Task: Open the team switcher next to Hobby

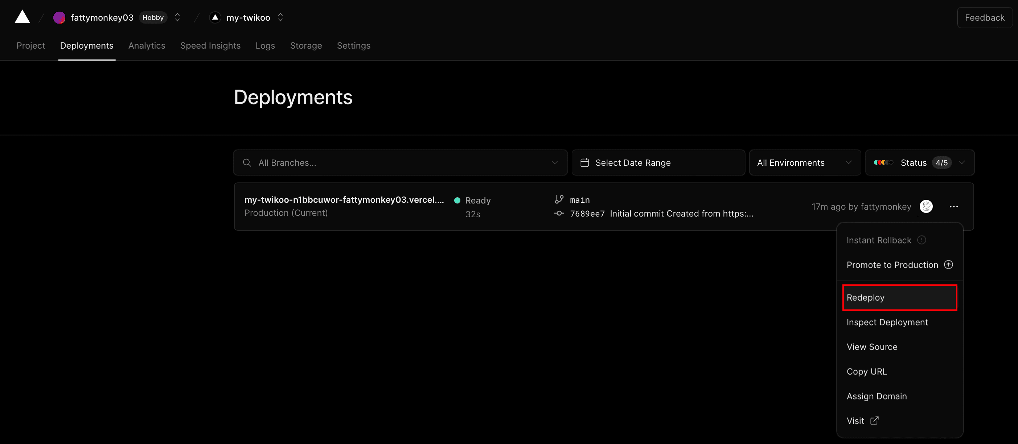Action: (177, 17)
